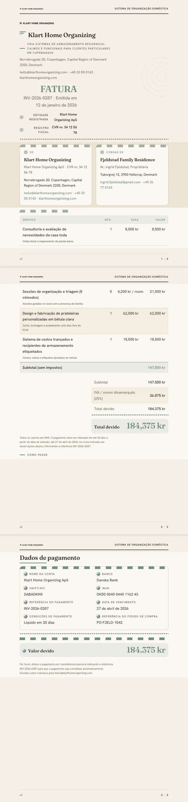Select the Design e fabricação de prateleiras row

click(94, 321)
